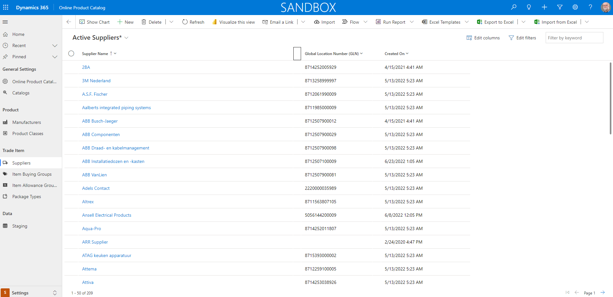Open the ABB Busch-Jaeger supplier record

click(x=100, y=121)
